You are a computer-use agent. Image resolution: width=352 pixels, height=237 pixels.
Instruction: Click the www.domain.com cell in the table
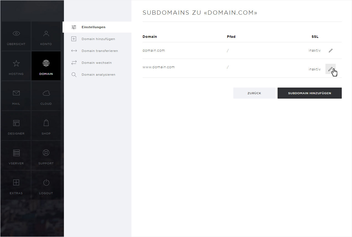tap(159, 67)
